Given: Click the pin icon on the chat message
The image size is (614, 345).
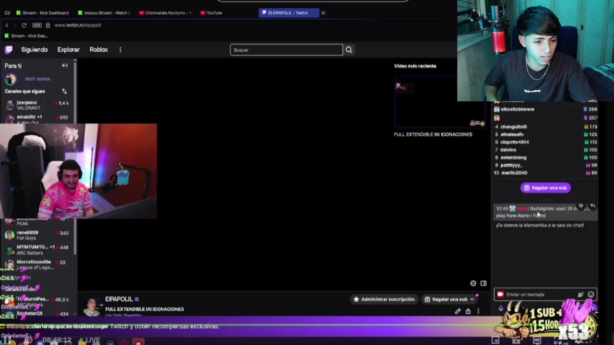Looking at the screenshot, I should click(581, 206).
